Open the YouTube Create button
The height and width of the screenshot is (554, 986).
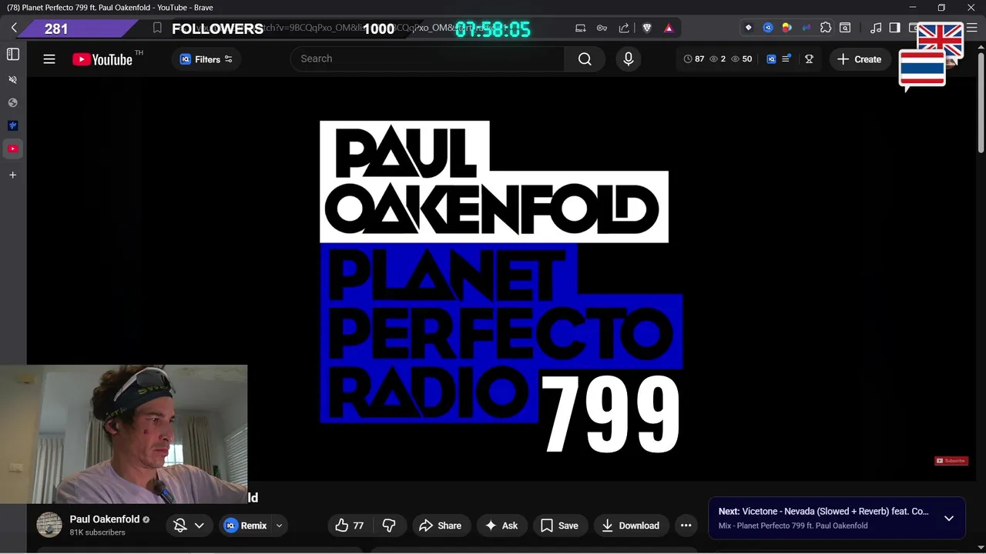tap(859, 59)
